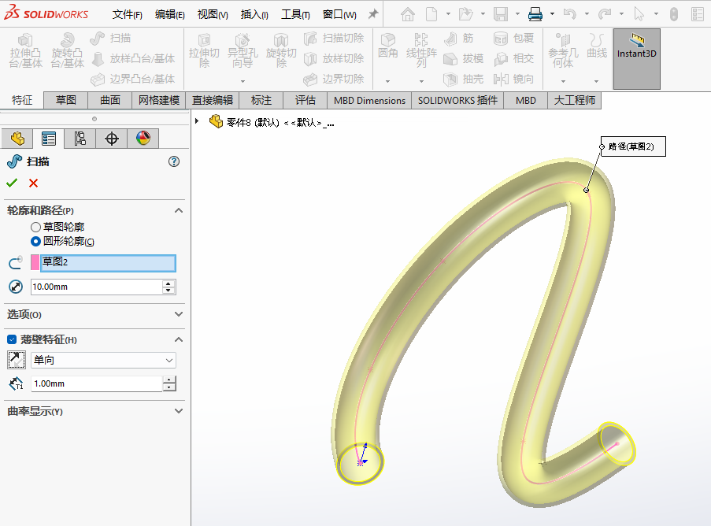Increase the 10.00mm diameter with up arrow
This screenshot has width=711, height=526.
point(168,283)
